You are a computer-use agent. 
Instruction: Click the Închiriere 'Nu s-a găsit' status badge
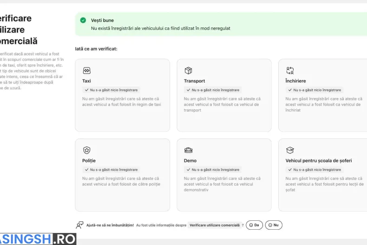point(315,90)
